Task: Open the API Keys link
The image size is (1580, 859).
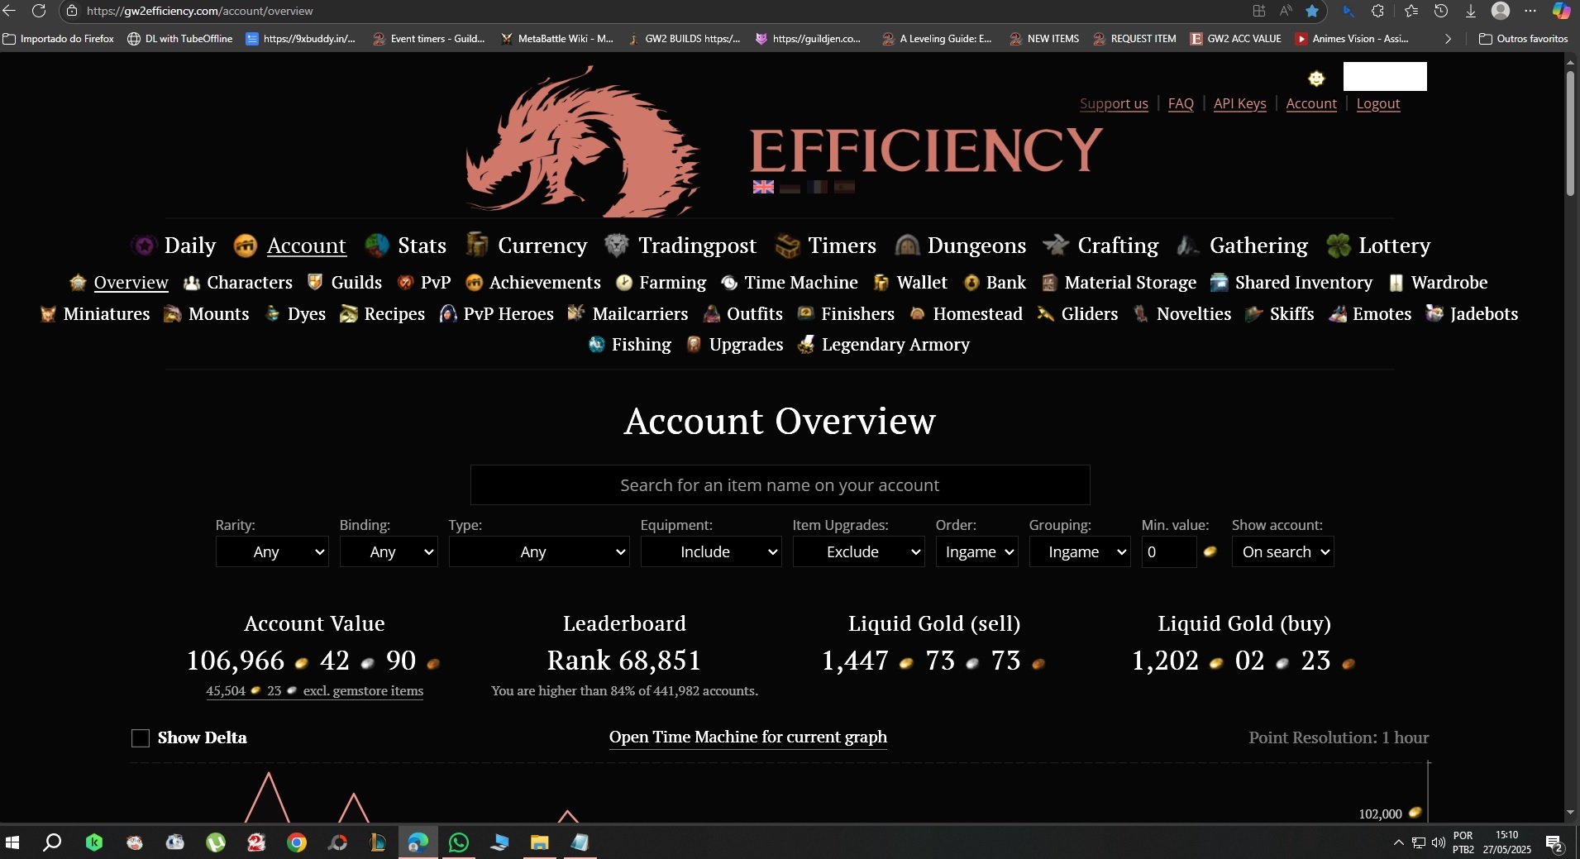Action: click(x=1239, y=103)
